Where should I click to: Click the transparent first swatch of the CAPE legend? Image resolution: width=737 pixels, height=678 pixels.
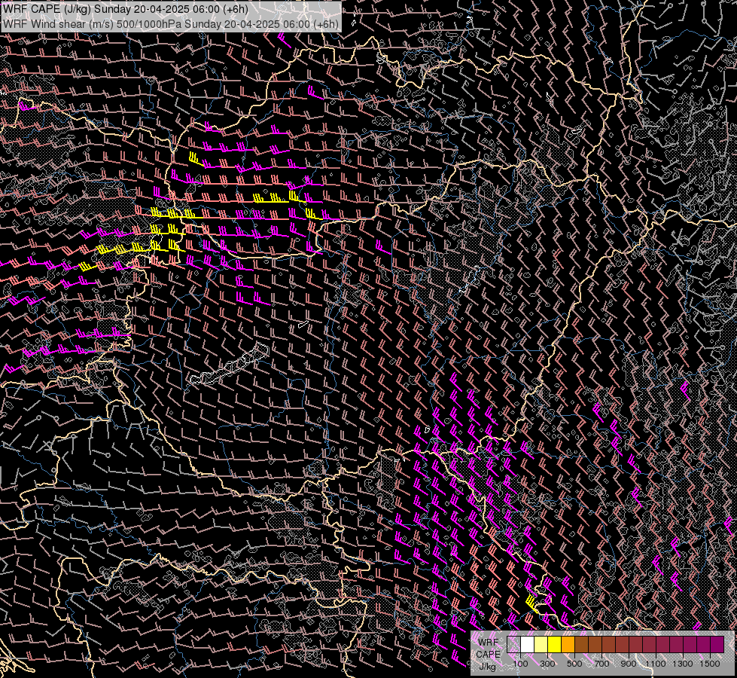(x=513, y=645)
